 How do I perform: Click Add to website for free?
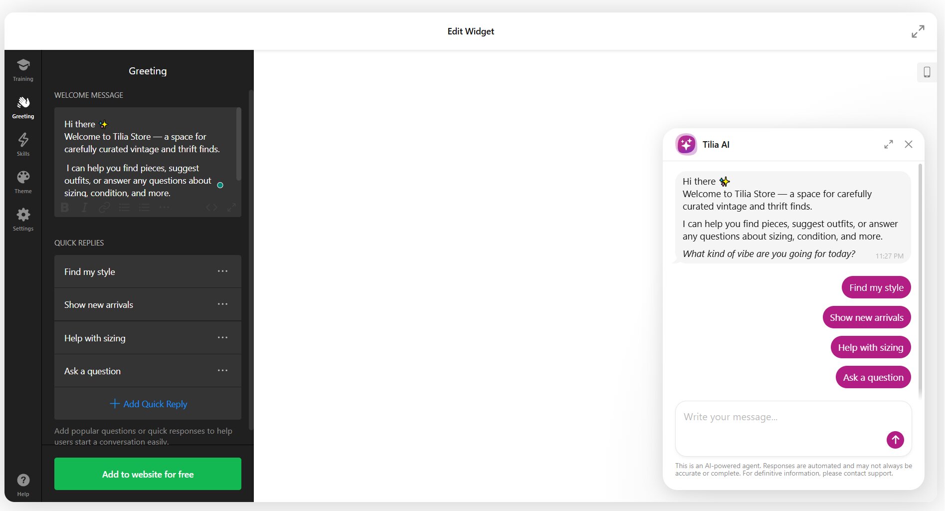click(x=147, y=474)
